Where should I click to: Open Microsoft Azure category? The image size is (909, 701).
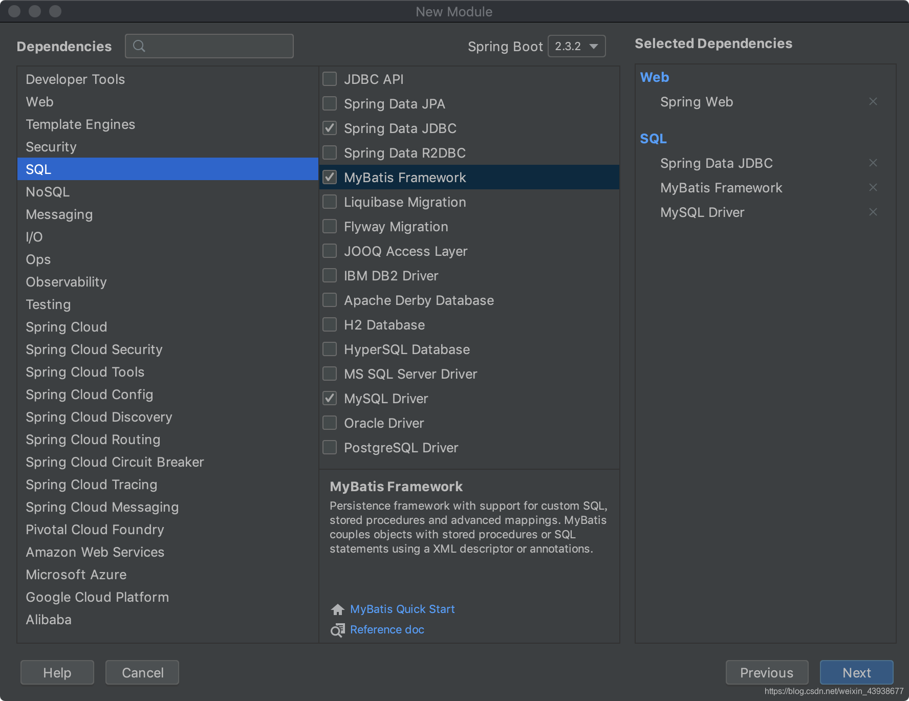click(168, 575)
